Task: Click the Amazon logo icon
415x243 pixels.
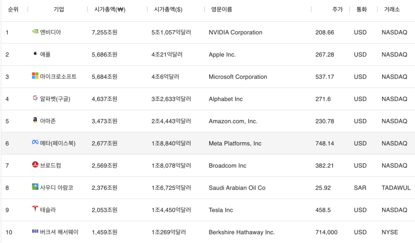Action: point(35,121)
